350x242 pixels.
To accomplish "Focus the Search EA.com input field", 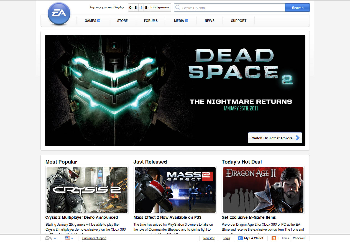I will point(229,7).
